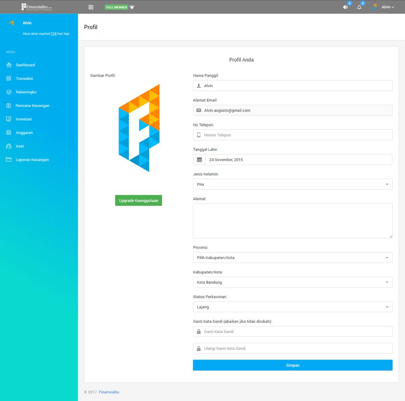This screenshot has width=405, height=401.
Task: Click the FULL MEMBER badge
Action: point(116,7)
